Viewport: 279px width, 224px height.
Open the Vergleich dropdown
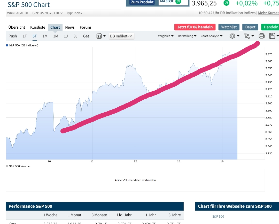point(166,36)
